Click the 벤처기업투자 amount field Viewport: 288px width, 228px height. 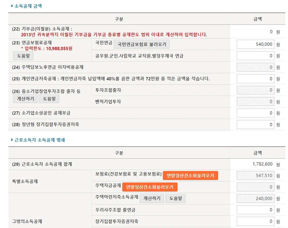point(255,102)
